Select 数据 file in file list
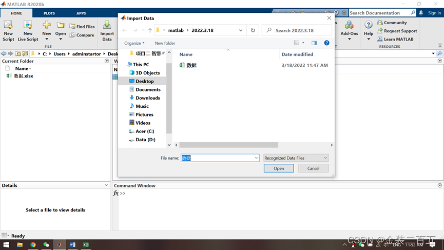The width and height of the screenshot is (444, 250). (188, 65)
